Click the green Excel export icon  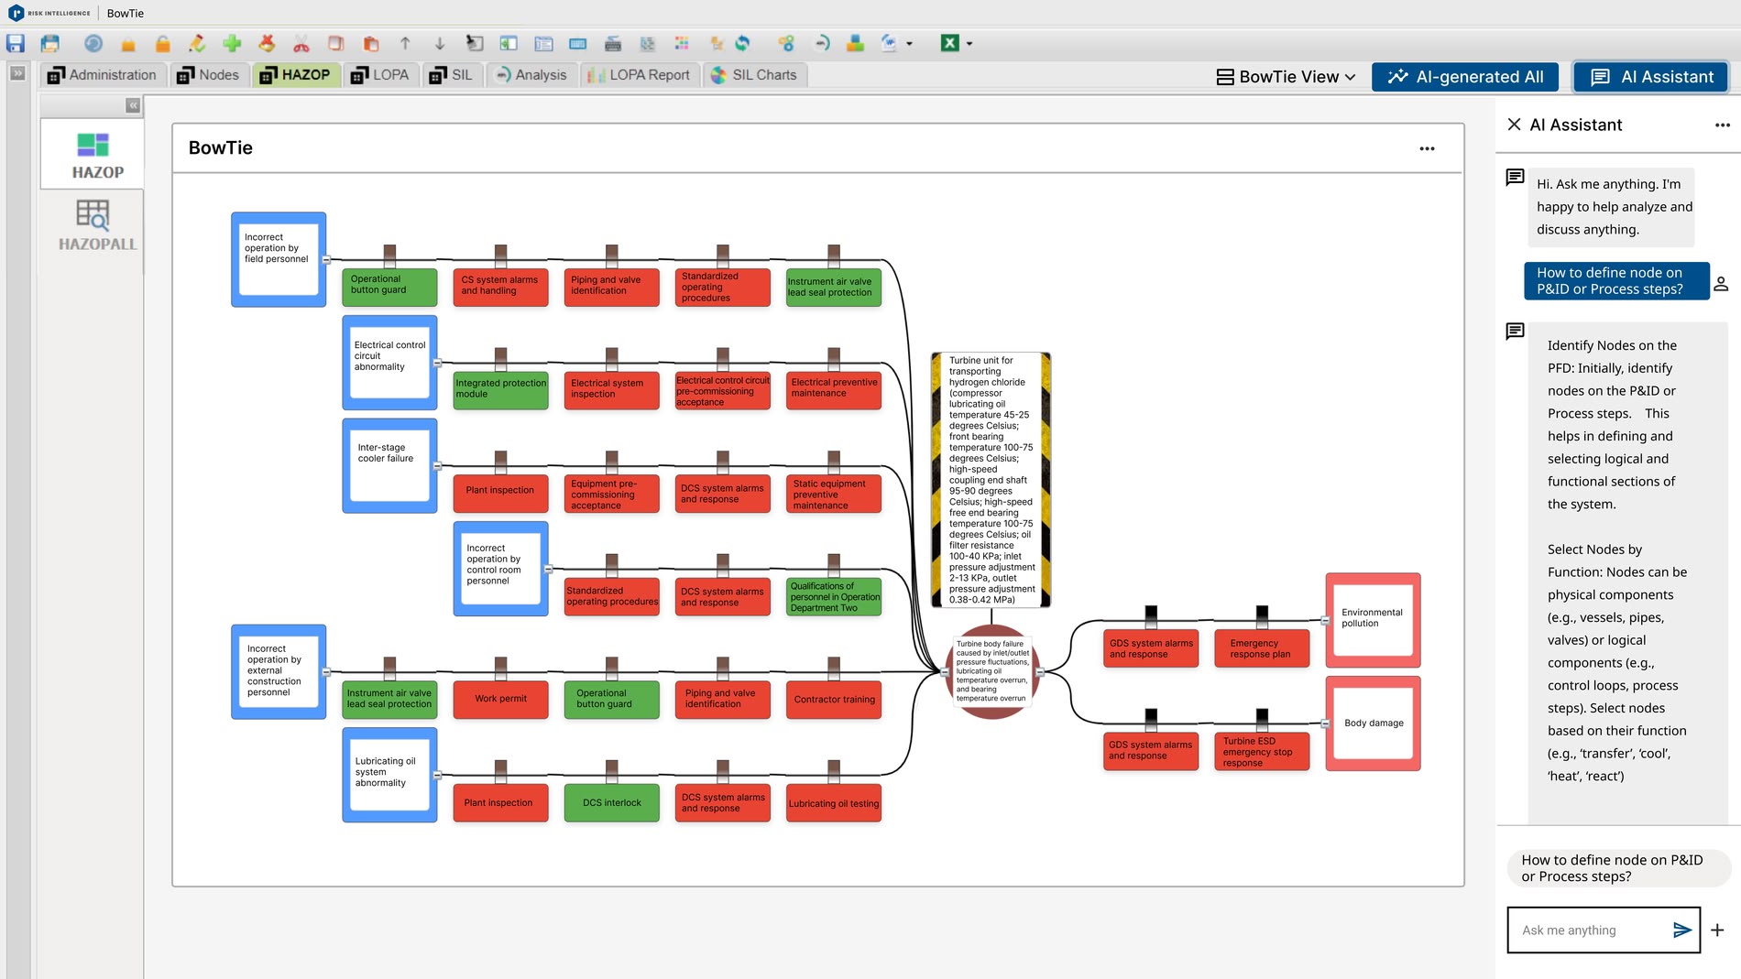(949, 43)
